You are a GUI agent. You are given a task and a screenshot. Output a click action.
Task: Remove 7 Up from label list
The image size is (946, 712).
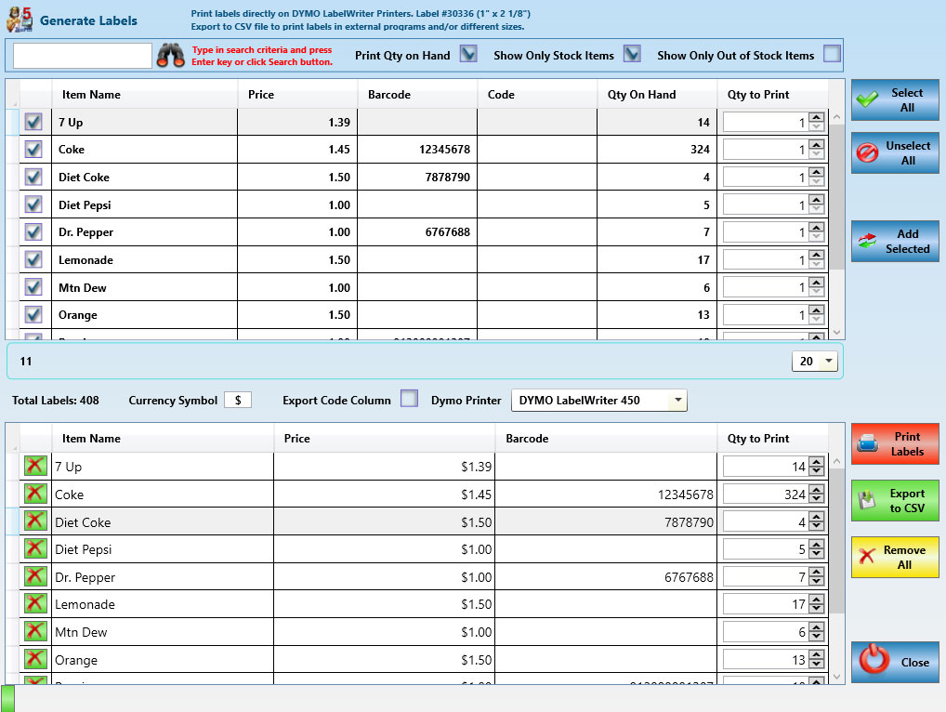click(x=35, y=467)
